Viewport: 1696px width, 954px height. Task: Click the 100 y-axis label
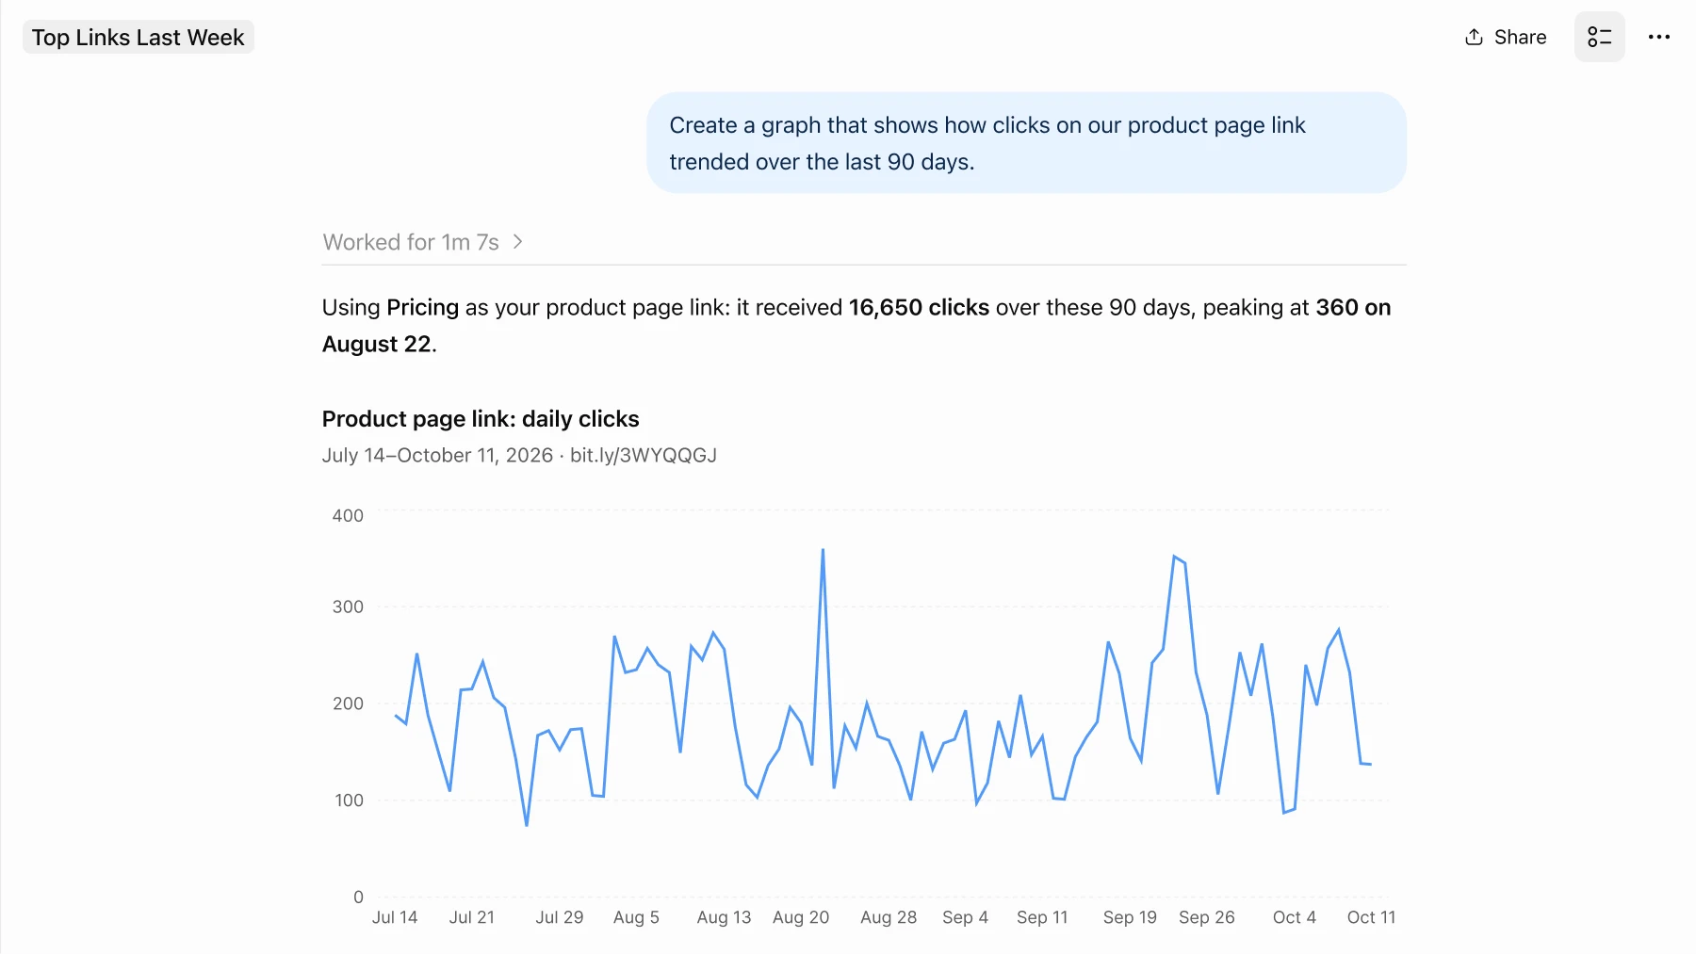pyautogui.click(x=349, y=800)
